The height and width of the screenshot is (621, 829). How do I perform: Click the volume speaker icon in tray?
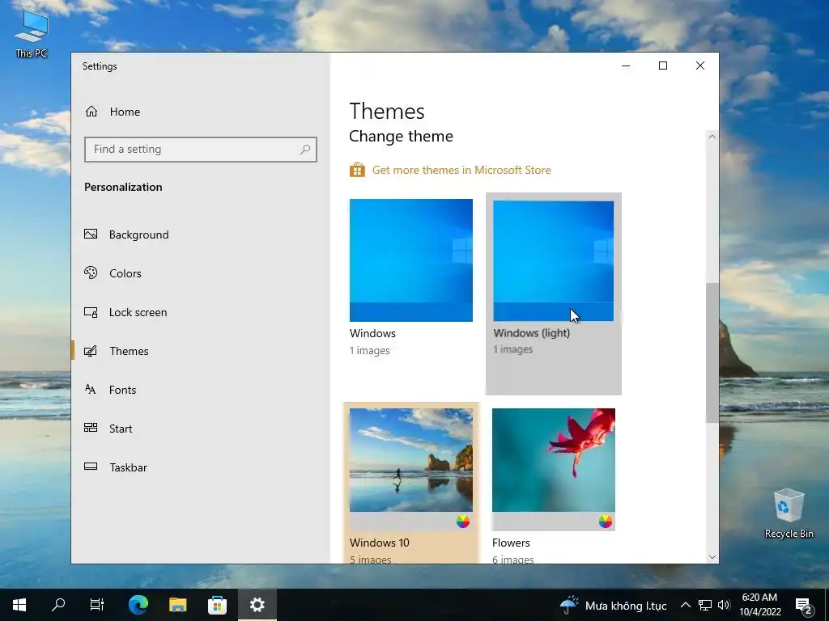(724, 605)
